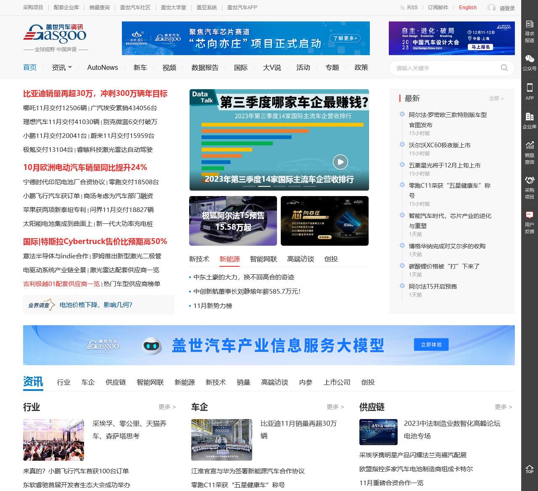Open the Cybertruck pricing headline
The height and width of the screenshot is (491, 538).
pos(95,242)
